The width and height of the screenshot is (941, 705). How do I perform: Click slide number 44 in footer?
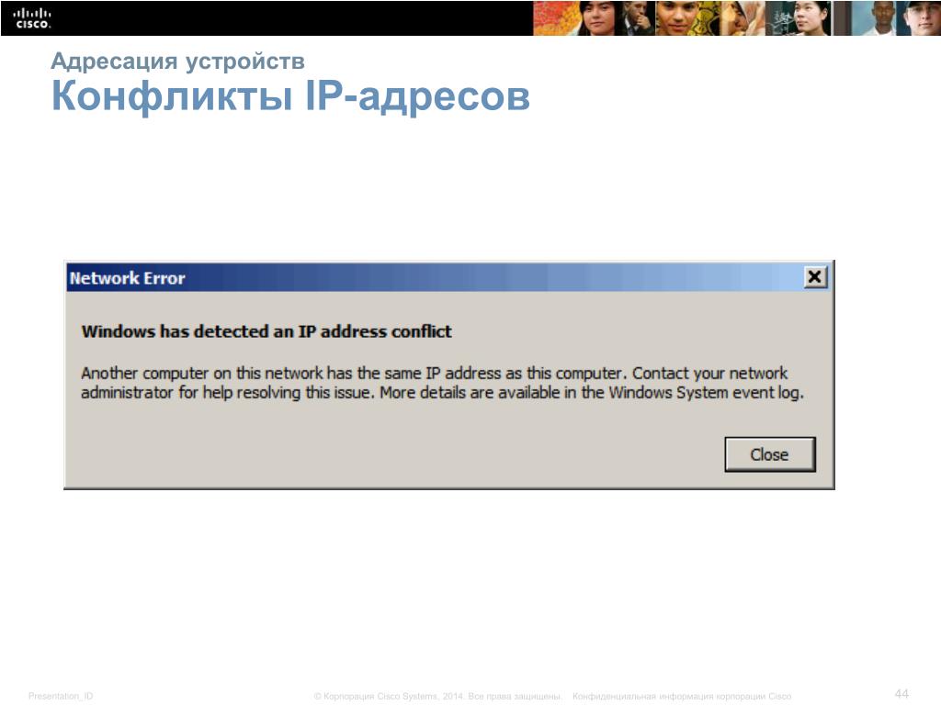[x=901, y=694]
